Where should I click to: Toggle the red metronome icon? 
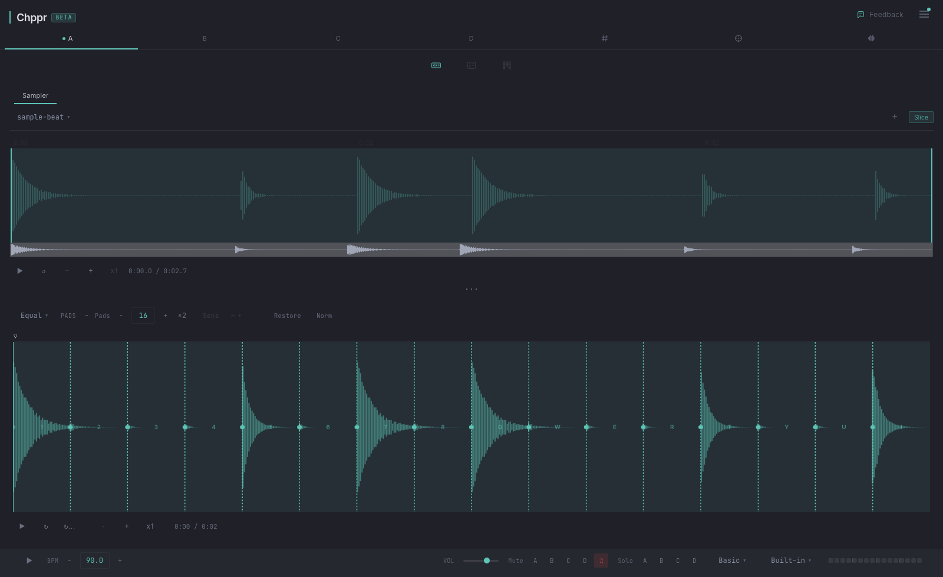[601, 561]
